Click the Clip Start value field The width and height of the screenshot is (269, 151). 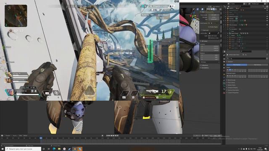214,17
